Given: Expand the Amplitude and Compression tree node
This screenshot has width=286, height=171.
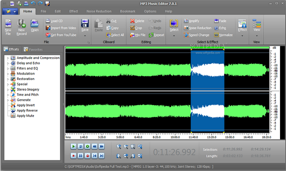Looking at the screenshot, I should click(8, 58).
